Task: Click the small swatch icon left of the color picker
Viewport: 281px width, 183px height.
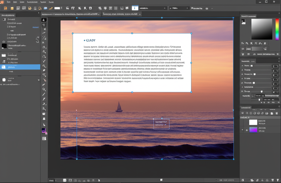Action: click(x=243, y=22)
